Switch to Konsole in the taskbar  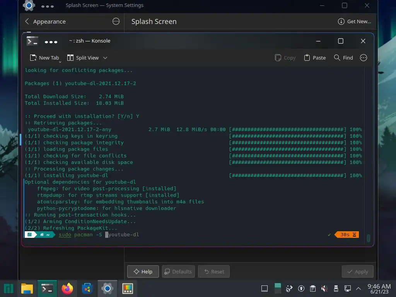point(47,288)
